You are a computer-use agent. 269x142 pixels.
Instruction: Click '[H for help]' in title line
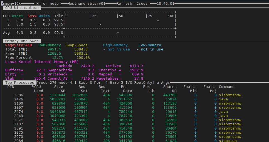48,4
